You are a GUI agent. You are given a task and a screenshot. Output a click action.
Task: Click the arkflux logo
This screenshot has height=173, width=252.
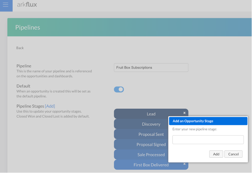pyautogui.click(x=27, y=5)
